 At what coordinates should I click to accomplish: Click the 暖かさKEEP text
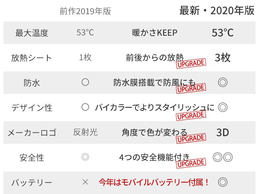155,33
